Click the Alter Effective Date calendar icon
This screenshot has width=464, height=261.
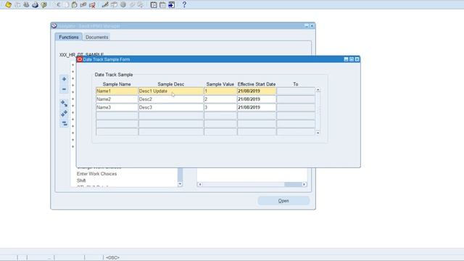pos(154,5)
